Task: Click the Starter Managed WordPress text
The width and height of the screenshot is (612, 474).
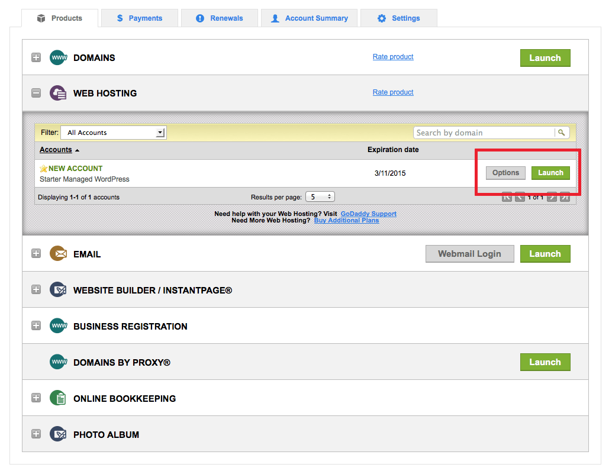Action: pyautogui.click(x=84, y=179)
